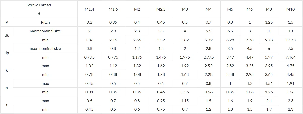Click the M6 column header
The height and width of the screenshot is (114, 303).
point(250,9)
